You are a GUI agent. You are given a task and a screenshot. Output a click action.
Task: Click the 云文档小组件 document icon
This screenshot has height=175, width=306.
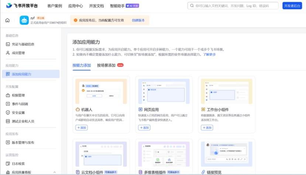(x=78, y=172)
